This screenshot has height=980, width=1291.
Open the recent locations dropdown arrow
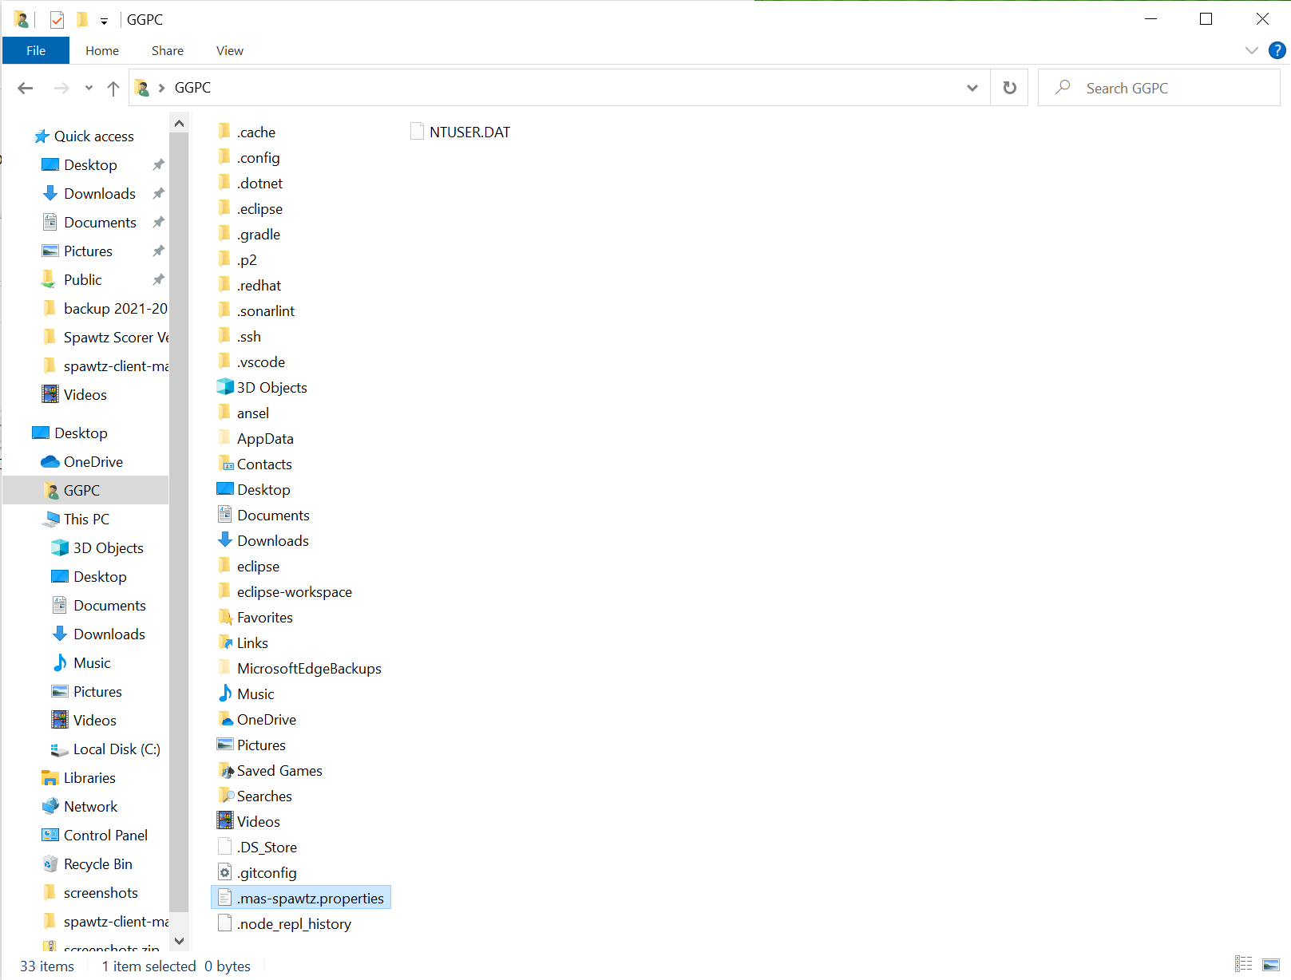pos(89,88)
